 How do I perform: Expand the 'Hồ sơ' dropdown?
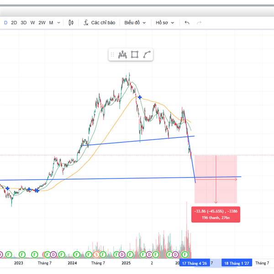click(x=165, y=23)
